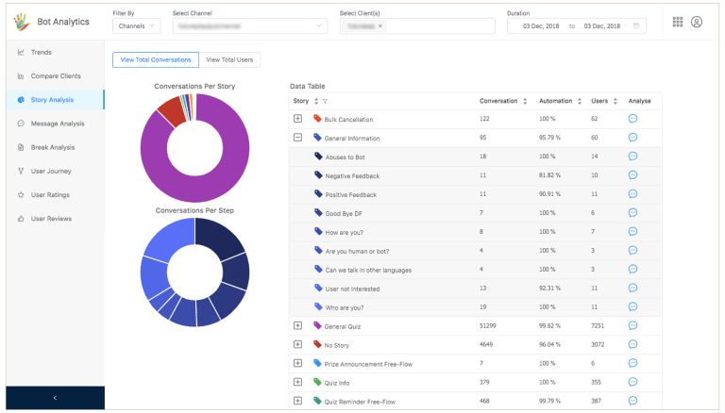Image resolution: width=725 pixels, height=413 pixels.
Task: Sort table by Conversation column
Action: [x=524, y=101]
